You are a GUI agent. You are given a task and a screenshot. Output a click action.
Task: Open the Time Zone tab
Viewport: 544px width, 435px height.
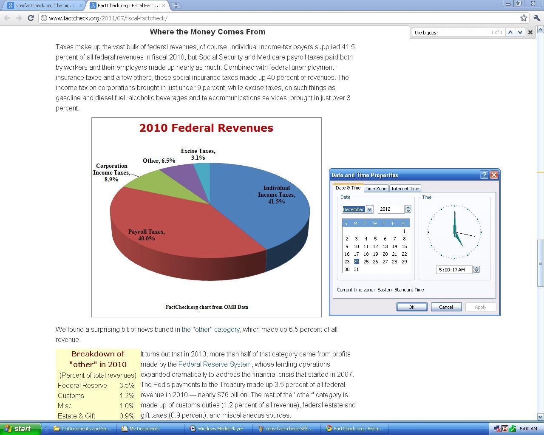376,189
